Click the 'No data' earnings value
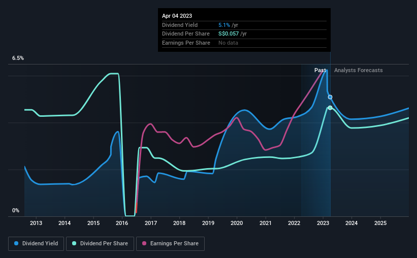Image resolution: width=417 pixels, height=258 pixels. [x=228, y=43]
